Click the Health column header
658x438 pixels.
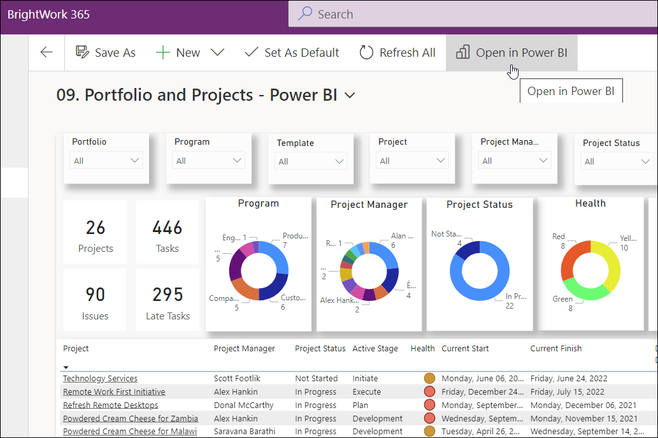pyautogui.click(x=422, y=349)
